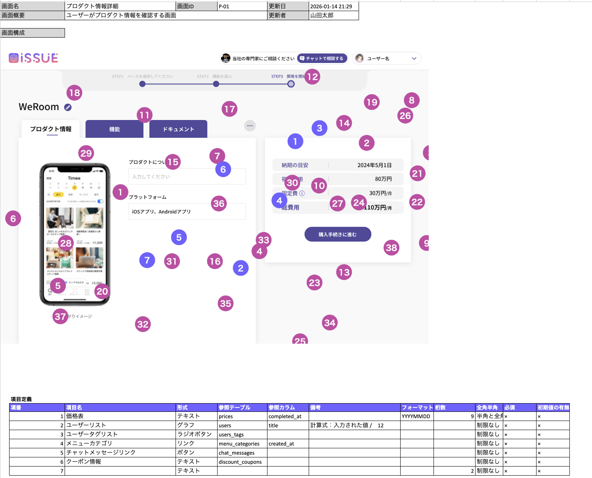
Task: Click the 入力してください text field
Action: coord(187,177)
